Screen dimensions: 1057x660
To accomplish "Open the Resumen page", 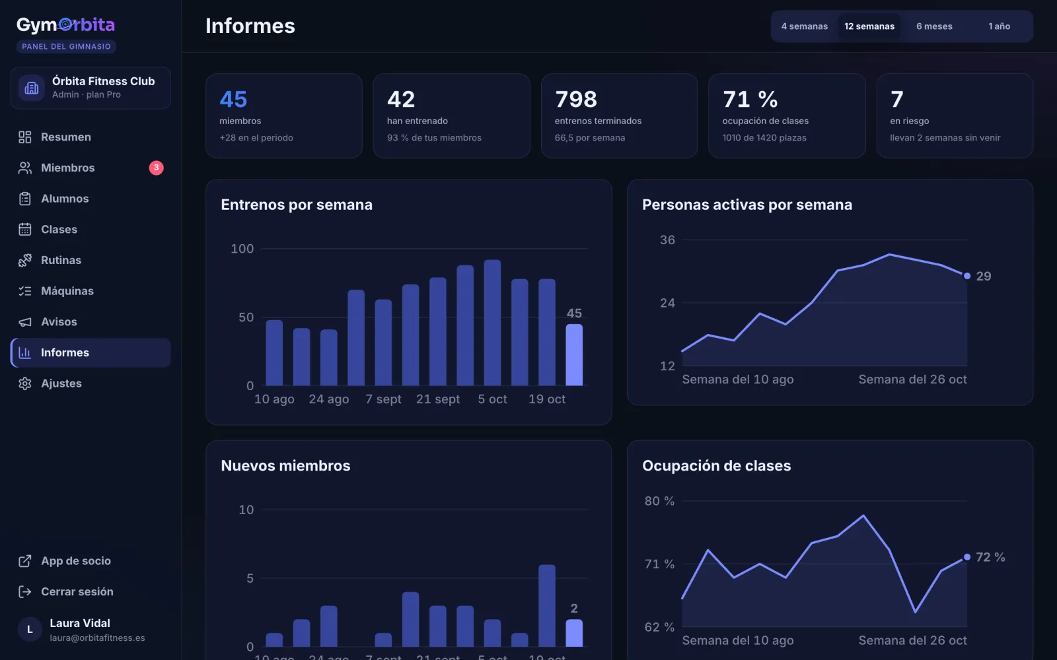I will pos(91,137).
